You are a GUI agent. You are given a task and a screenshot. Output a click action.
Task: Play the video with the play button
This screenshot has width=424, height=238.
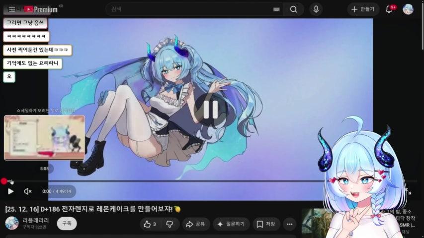[x=10, y=191]
